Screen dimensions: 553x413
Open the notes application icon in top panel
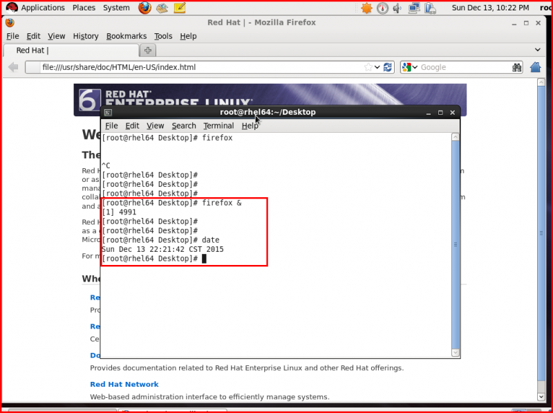pyautogui.click(x=180, y=8)
